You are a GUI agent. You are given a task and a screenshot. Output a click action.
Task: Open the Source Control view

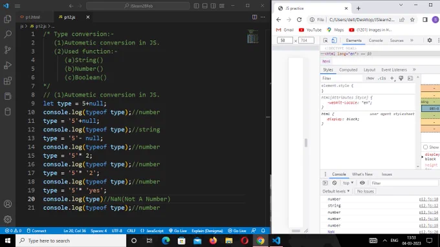(8, 50)
